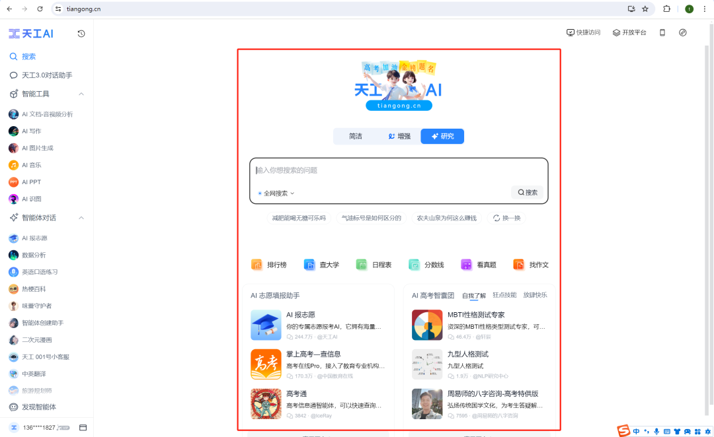The height and width of the screenshot is (437, 714).
Task: Open 搜索 in the sidebar
Action: coord(22,56)
